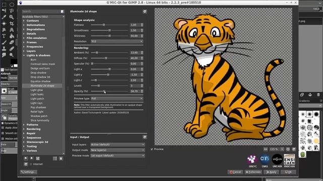The height and width of the screenshot is (181, 323).
Task: Toggle the Preview checkbox
Action: click(x=152, y=149)
